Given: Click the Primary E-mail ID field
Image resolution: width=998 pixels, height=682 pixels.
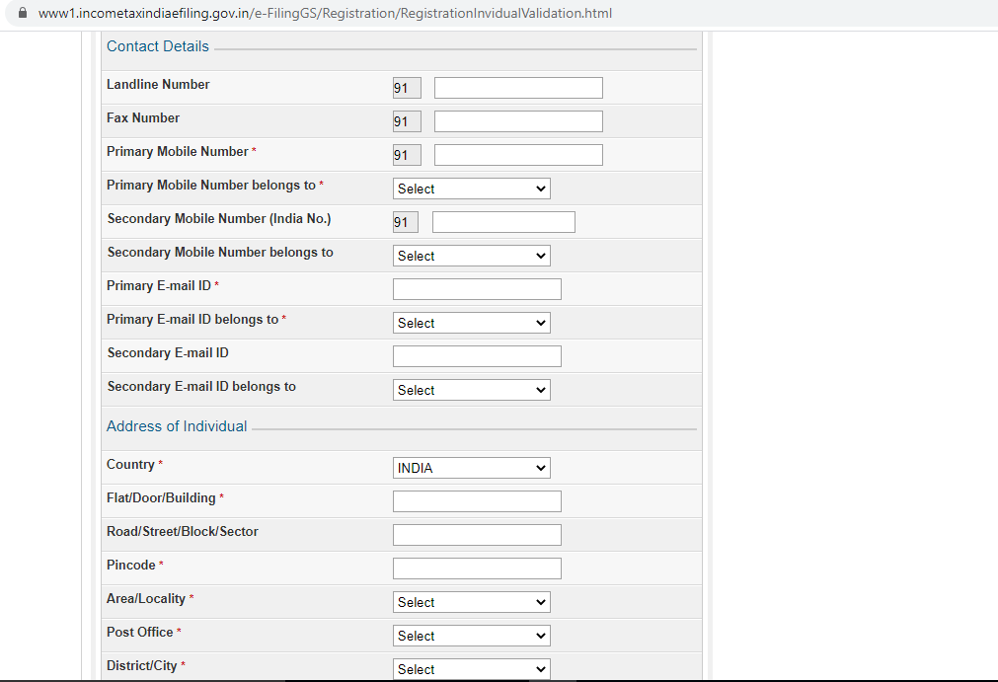Looking at the screenshot, I should point(477,289).
